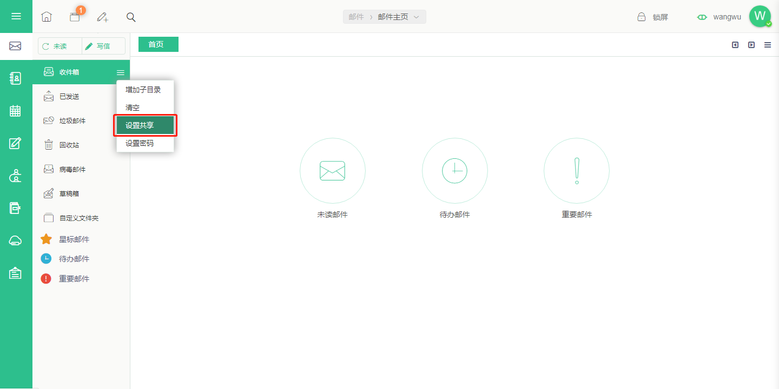The image size is (779, 389).
Task: Open the calendar icon with badge 1
Action: click(x=75, y=17)
